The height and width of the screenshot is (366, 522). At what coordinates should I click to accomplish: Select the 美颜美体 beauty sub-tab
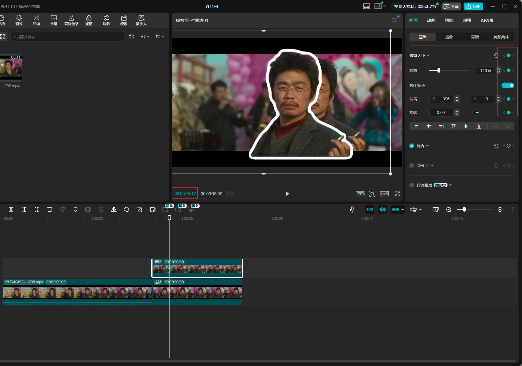501,37
